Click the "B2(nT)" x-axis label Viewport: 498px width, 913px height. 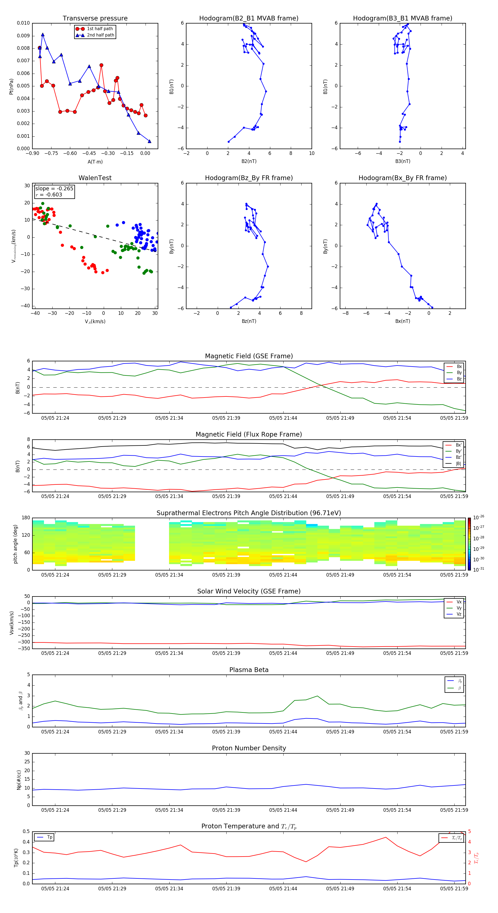249,161
